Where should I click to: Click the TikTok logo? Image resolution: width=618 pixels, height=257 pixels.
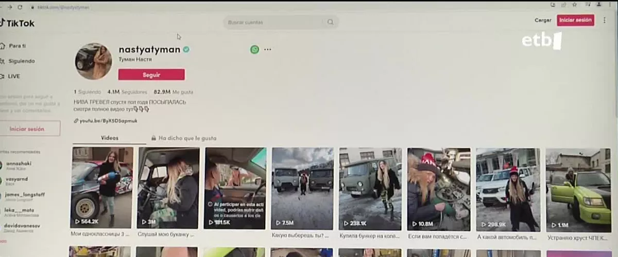(18, 23)
